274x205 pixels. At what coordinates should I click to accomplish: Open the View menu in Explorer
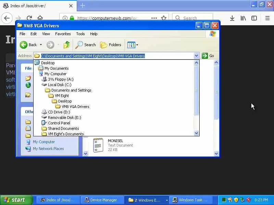click(x=46, y=34)
